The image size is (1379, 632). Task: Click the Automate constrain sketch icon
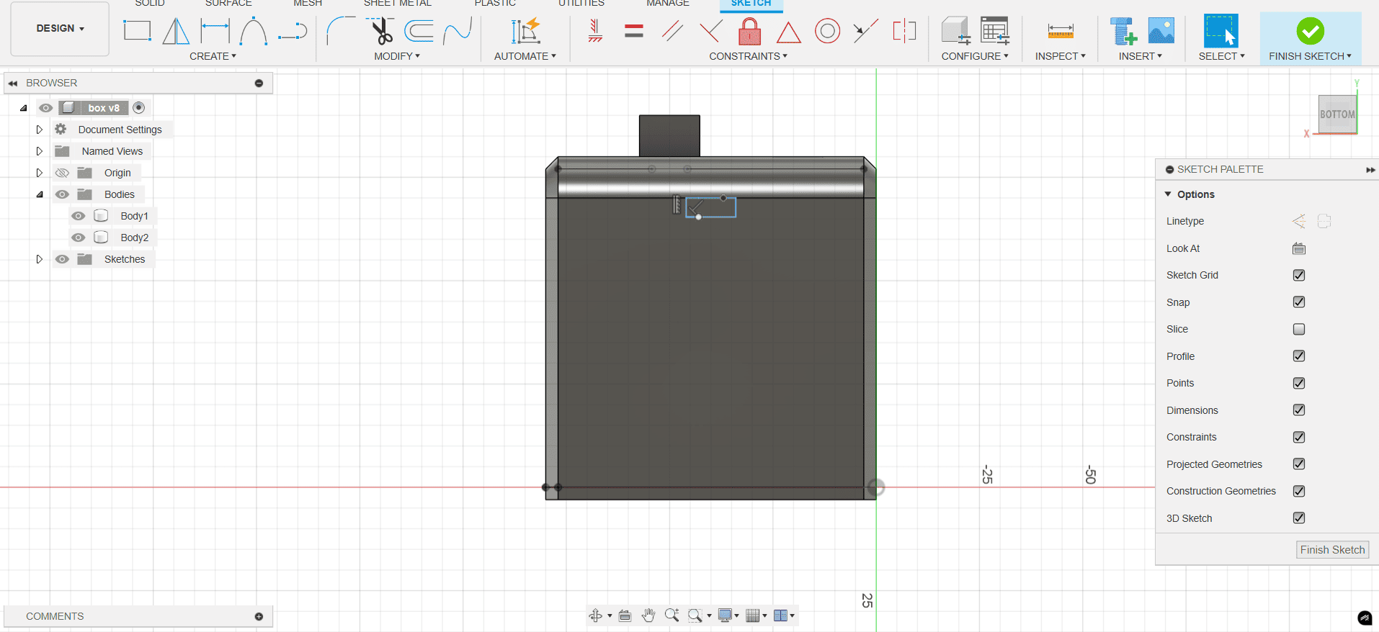coord(525,31)
